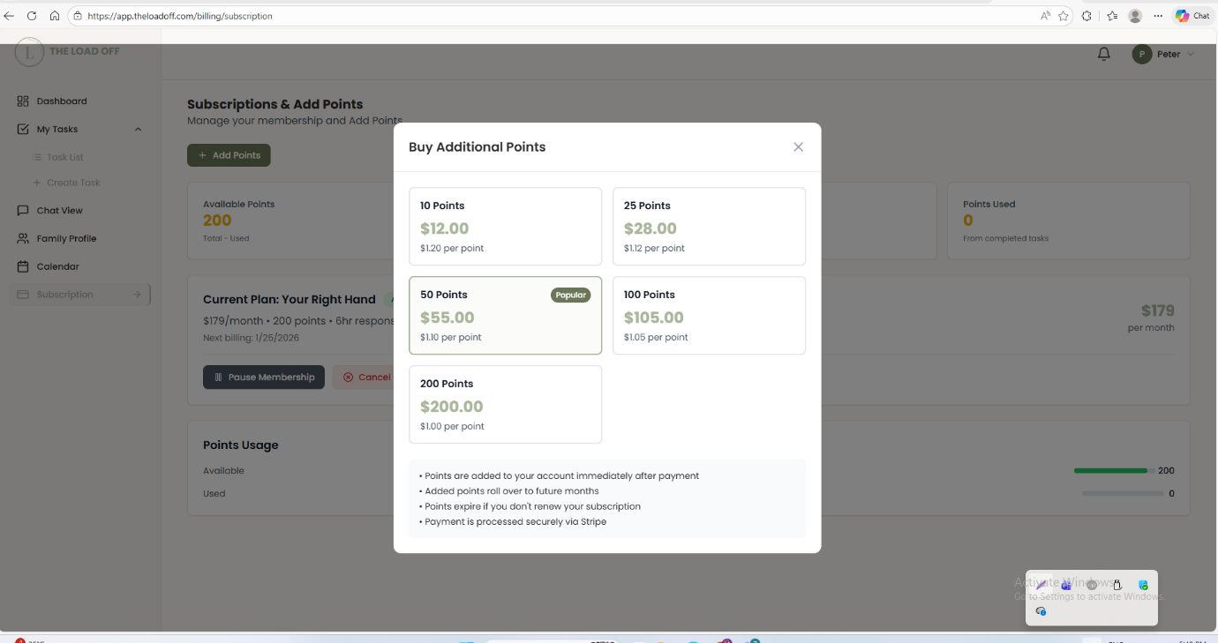Open the Subscription sidebar item
The image size is (1218, 643).
pos(79,295)
